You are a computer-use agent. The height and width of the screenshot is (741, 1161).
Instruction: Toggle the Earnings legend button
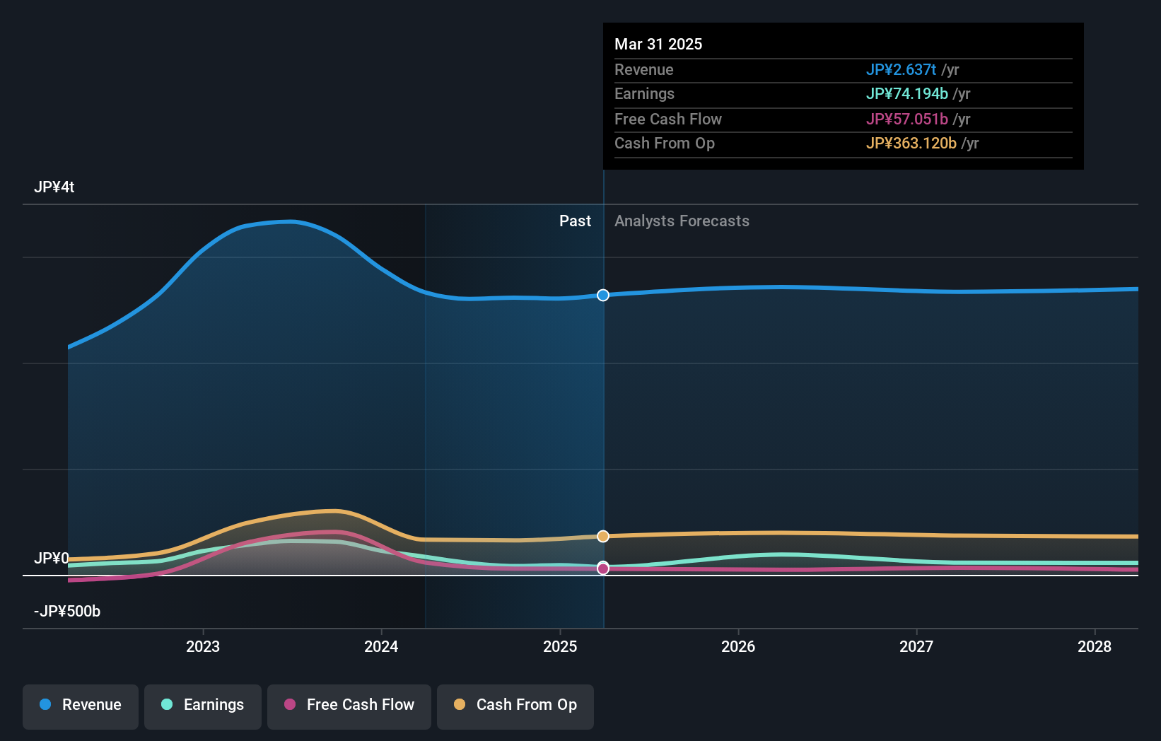click(x=203, y=706)
